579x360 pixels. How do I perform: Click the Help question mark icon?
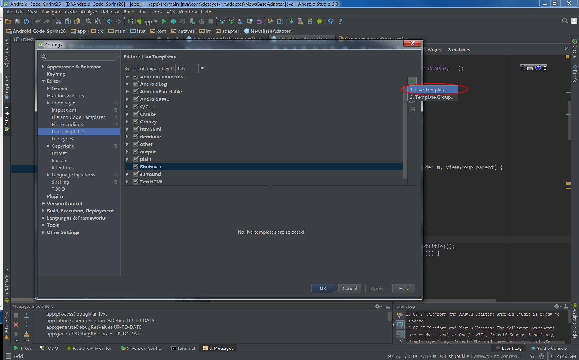(340, 21)
